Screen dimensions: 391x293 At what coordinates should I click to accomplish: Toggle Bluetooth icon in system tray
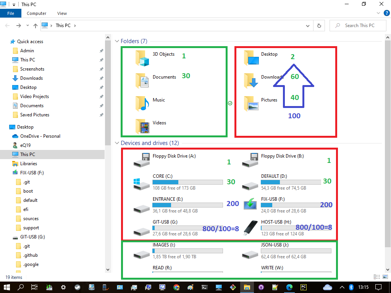point(351,287)
